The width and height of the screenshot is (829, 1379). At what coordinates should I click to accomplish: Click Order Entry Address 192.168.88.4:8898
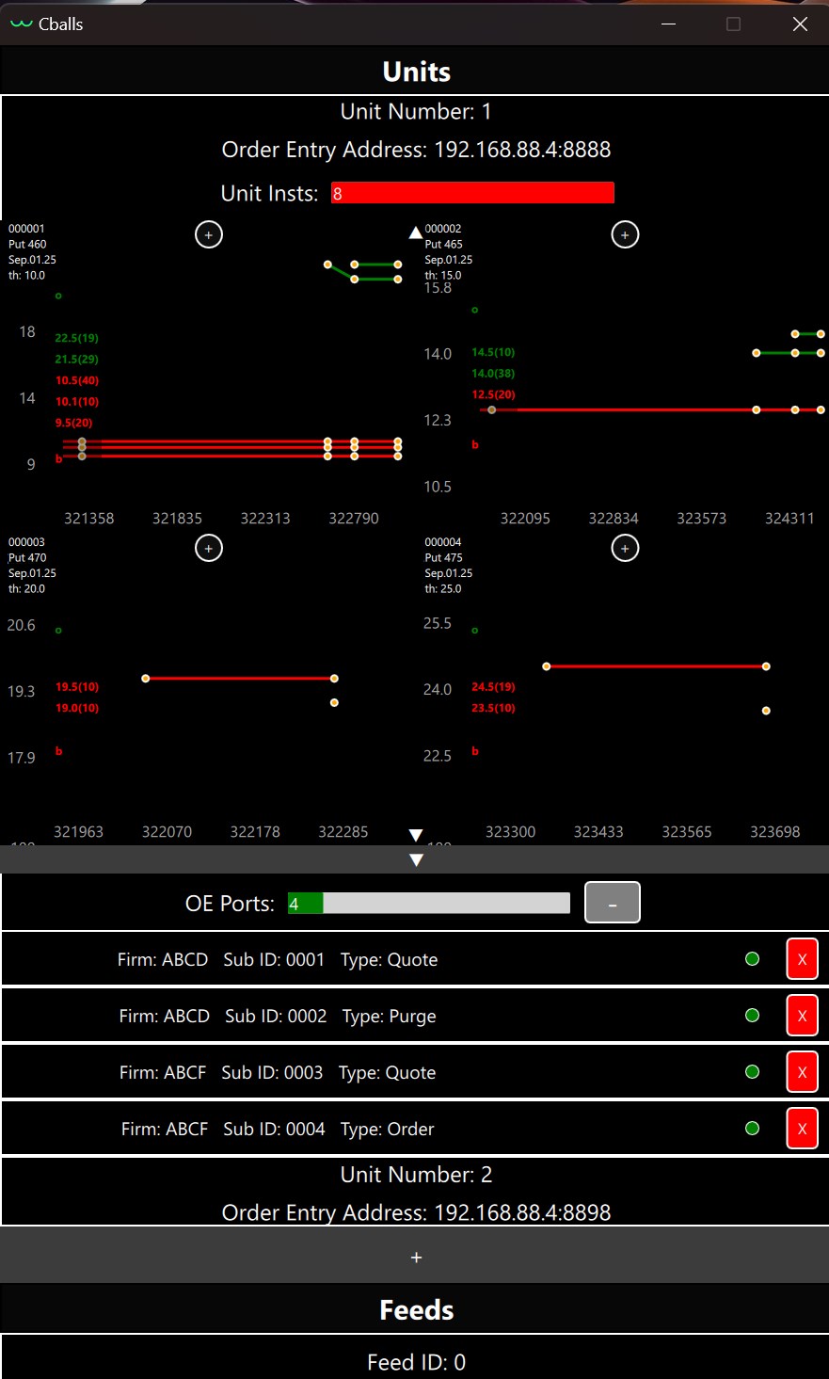pyautogui.click(x=416, y=1212)
